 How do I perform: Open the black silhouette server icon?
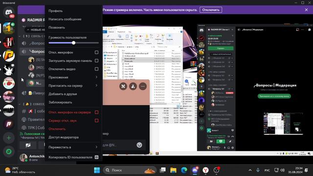click(x=9, y=69)
